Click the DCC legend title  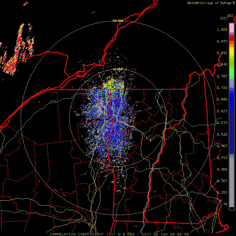coord(230,16)
